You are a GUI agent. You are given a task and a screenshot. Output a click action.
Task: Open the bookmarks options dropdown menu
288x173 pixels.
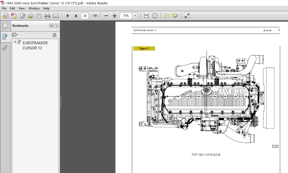click(15, 35)
